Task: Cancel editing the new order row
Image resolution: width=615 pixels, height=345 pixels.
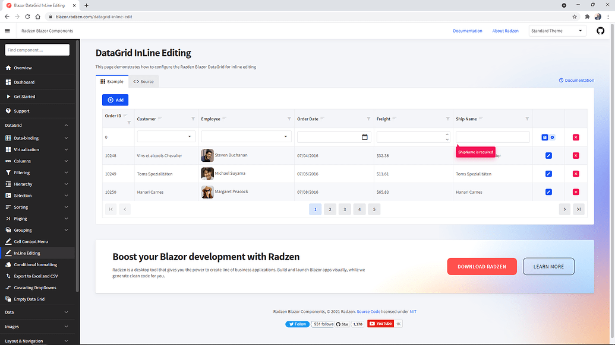Action: click(552, 137)
